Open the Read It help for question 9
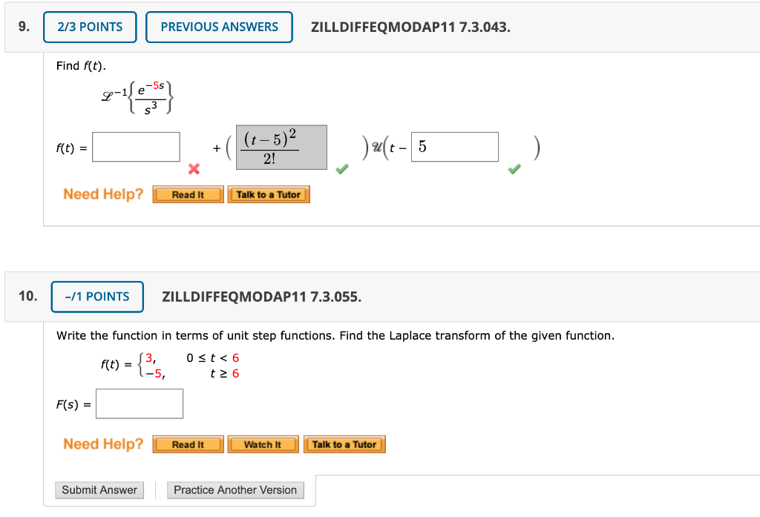760x517 pixels. pos(188,194)
